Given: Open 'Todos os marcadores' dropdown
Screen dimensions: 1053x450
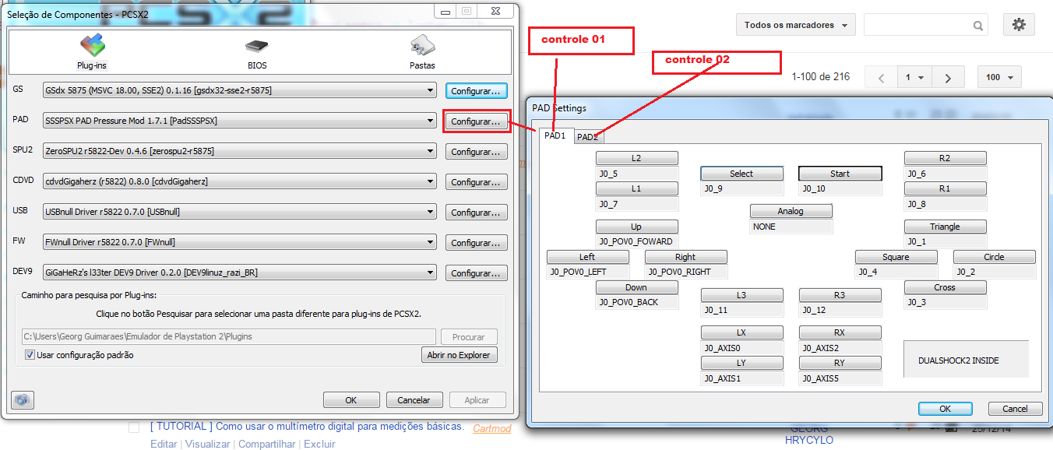Looking at the screenshot, I should pos(795,25).
